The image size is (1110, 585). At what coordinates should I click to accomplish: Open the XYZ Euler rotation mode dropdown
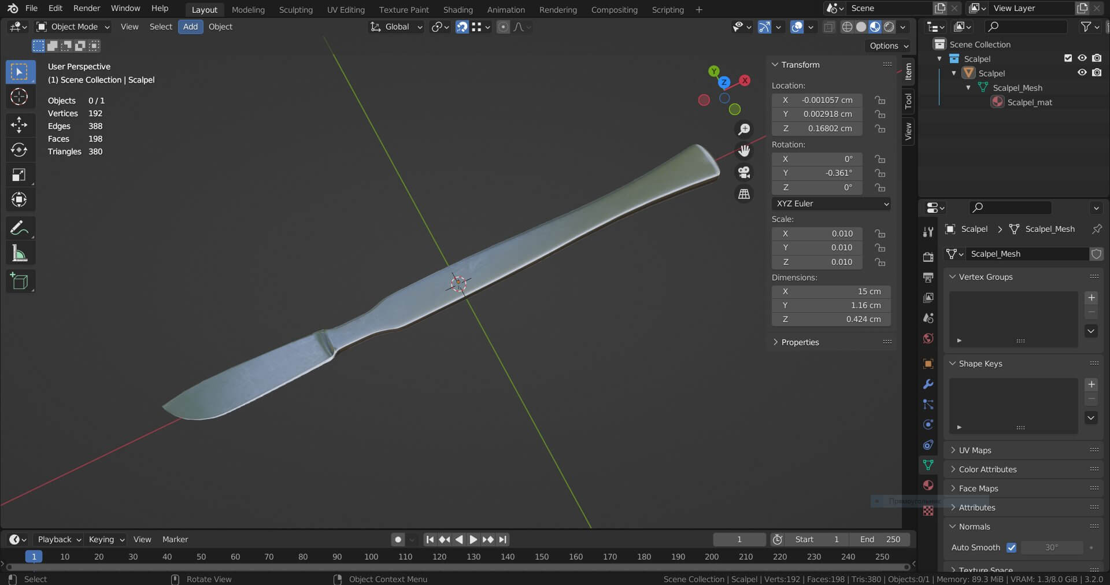[831, 203]
